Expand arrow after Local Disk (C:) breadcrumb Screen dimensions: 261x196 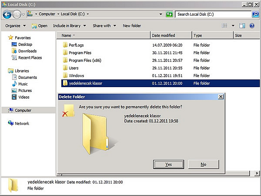click(88, 14)
